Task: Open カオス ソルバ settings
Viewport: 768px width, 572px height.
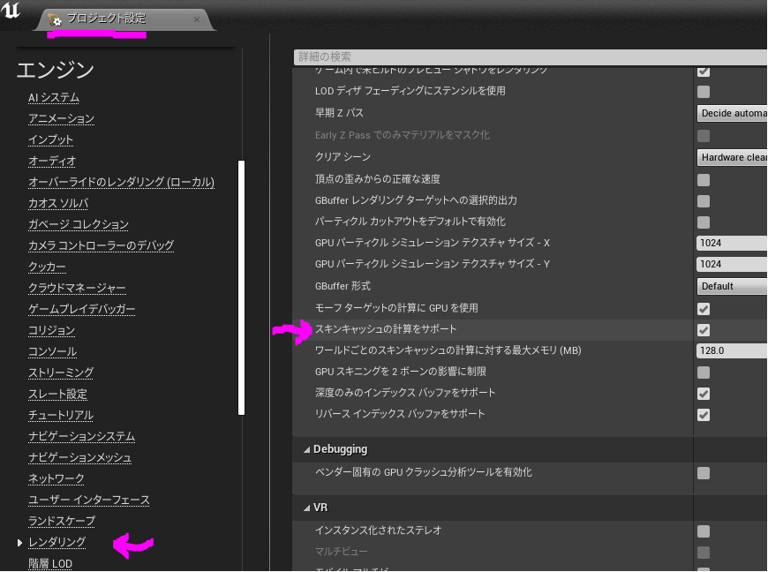Action: [x=58, y=203]
